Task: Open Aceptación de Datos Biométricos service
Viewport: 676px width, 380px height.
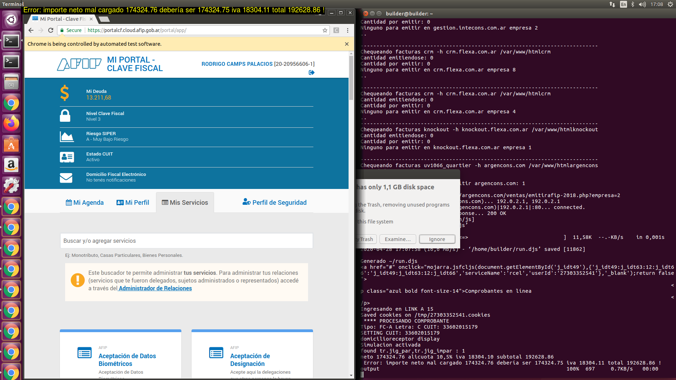Action: click(127, 360)
